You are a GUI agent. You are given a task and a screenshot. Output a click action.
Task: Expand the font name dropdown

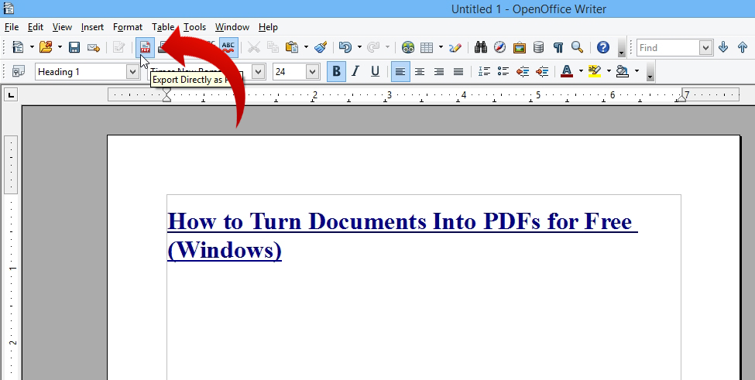coord(259,72)
